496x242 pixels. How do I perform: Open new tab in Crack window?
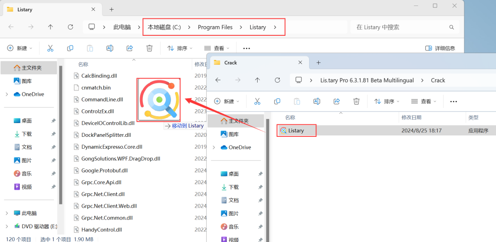319,62
